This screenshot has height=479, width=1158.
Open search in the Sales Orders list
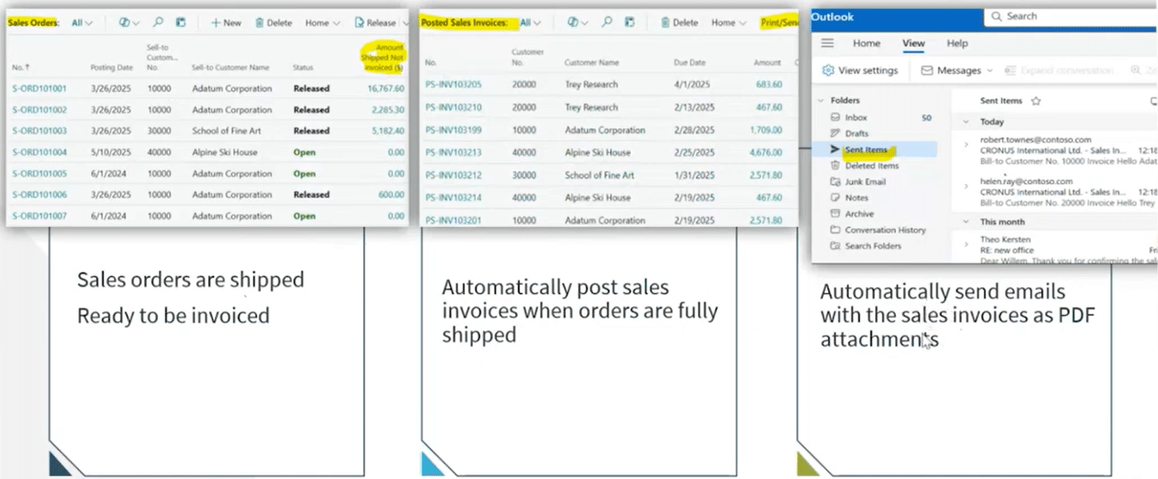(x=159, y=22)
